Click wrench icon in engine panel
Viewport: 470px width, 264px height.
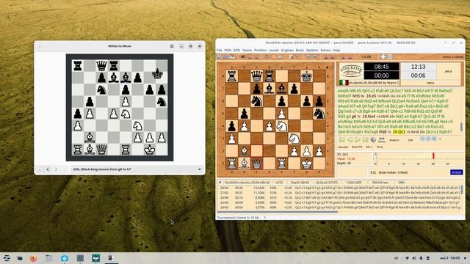tap(220, 183)
